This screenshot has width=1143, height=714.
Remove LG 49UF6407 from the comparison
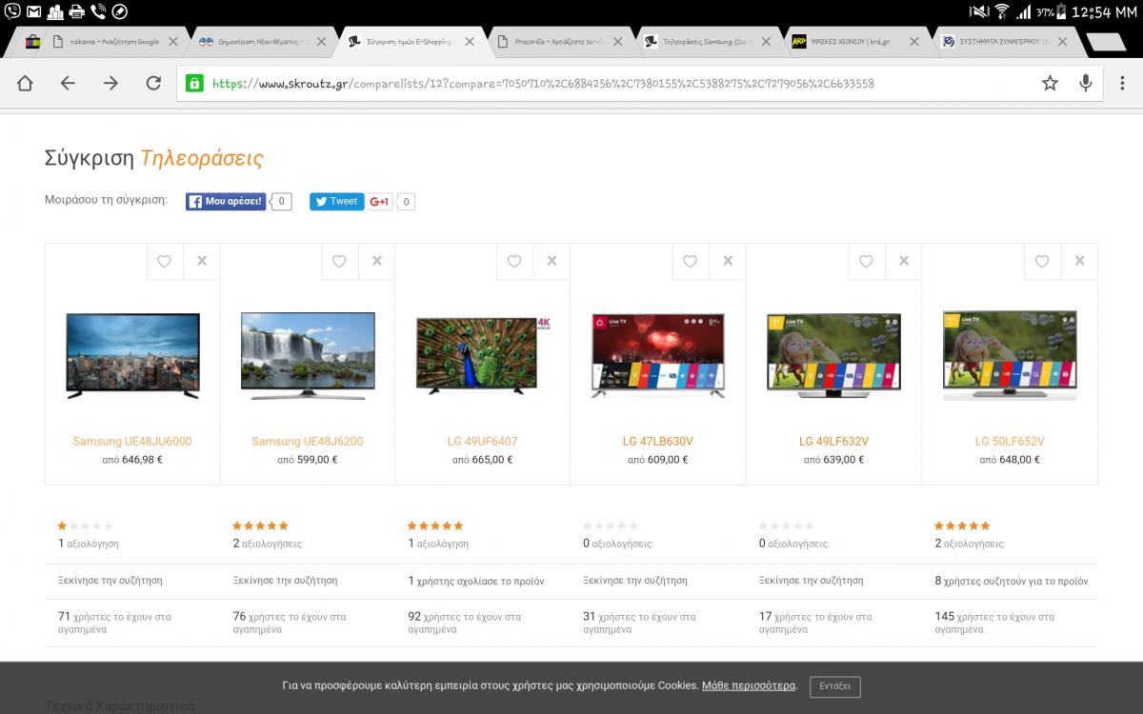(x=552, y=262)
